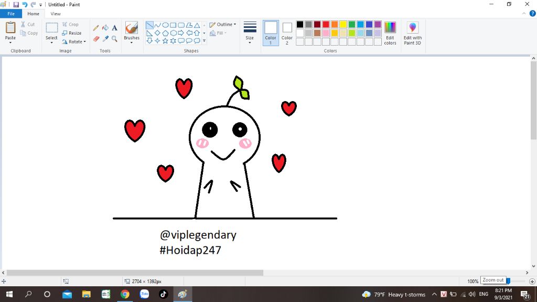
Task: Choose the Hexagon shape
Action: pos(173,33)
